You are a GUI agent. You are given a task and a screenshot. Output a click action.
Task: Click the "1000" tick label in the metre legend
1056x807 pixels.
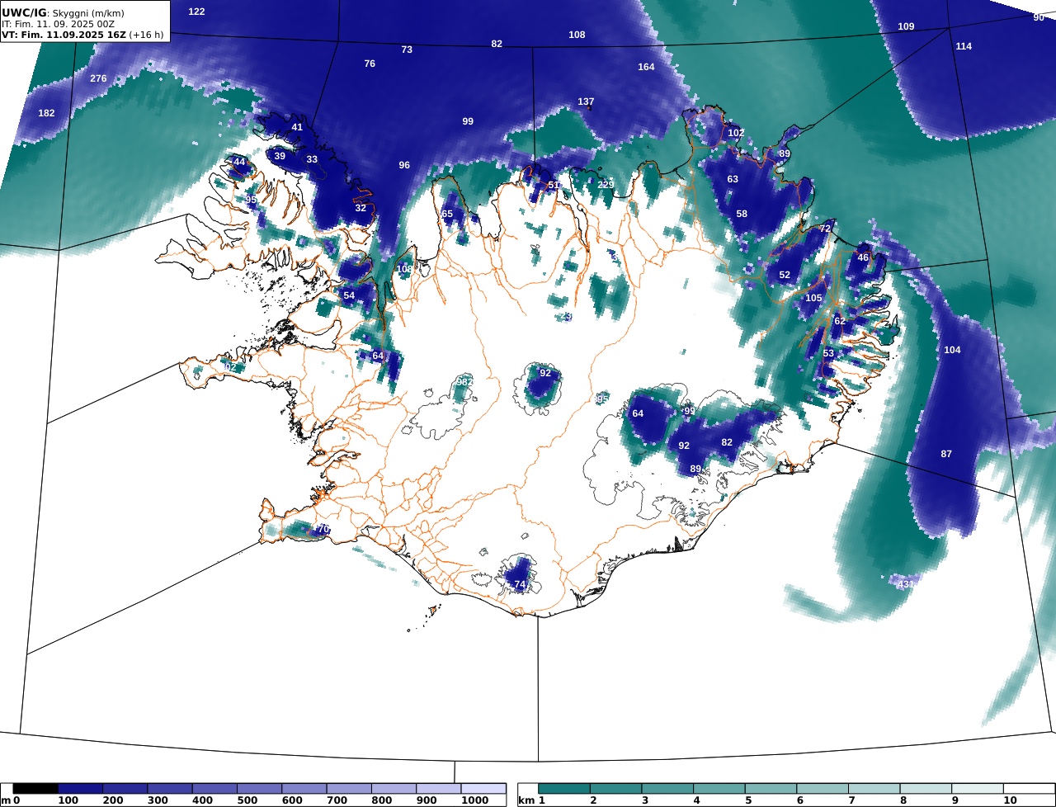(x=474, y=800)
